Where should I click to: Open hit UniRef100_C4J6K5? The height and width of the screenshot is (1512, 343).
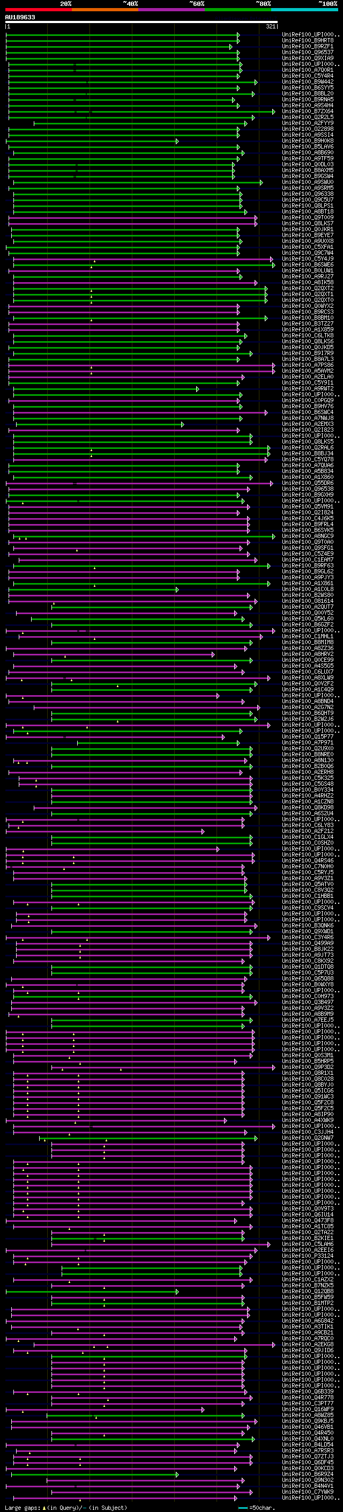click(x=308, y=518)
